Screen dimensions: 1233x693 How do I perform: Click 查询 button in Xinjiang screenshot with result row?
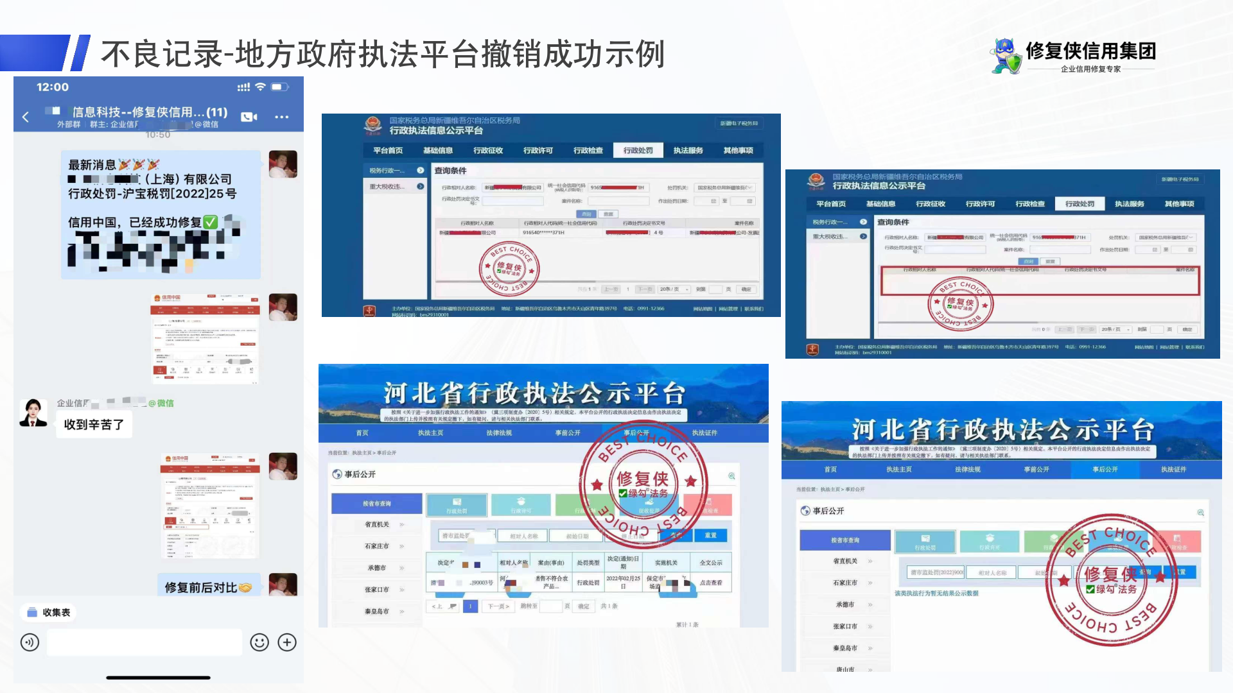click(586, 214)
